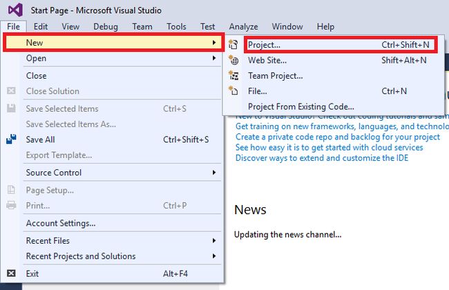Expand the Source Control submenu
This screenshot has width=449, height=290.
pos(214,173)
